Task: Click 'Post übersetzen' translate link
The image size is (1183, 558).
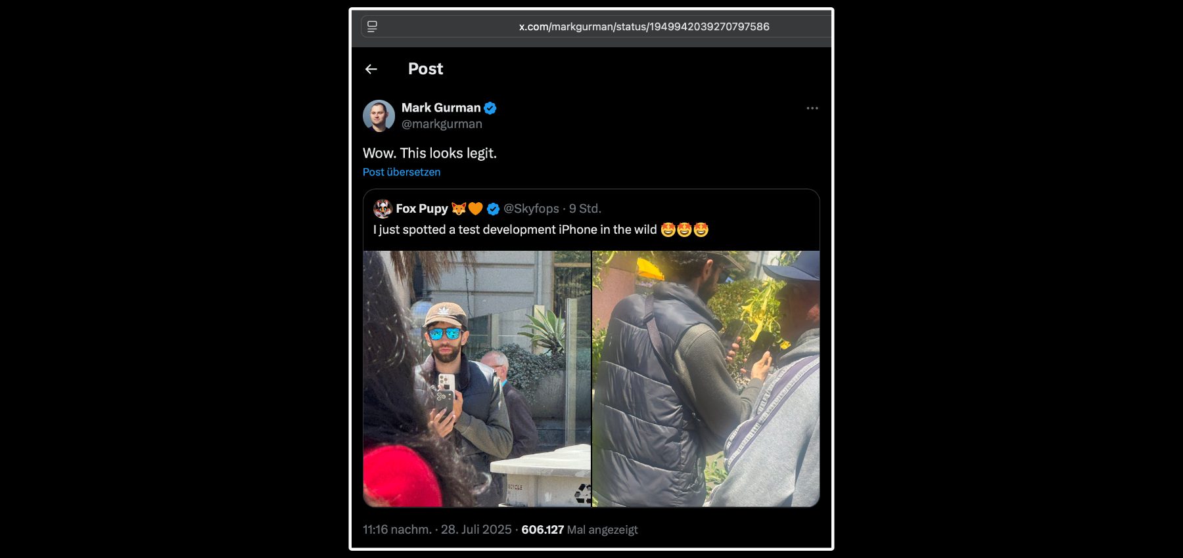Action: point(402,172)
